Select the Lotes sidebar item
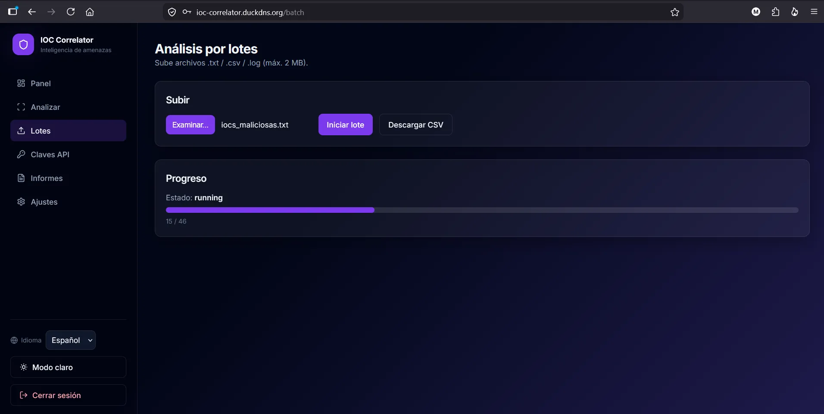The height and width of the screenshot is (414, 824). coord(68,131)
